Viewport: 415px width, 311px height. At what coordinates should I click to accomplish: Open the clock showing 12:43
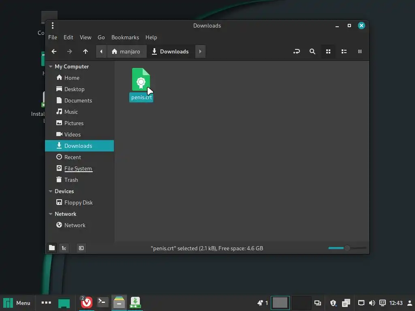[396, 303]
